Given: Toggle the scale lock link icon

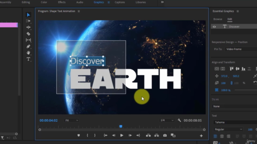Looking at the screenshot, I should pyautogui.click(x=231, y=83).
